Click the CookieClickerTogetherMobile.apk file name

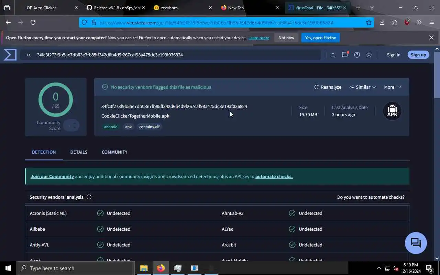coord(135,116)
